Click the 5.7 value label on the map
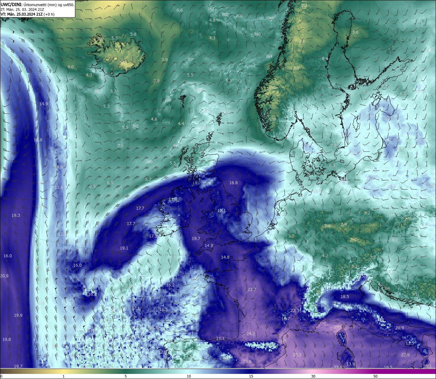The width and height of the screenshot is (436, 379). coord(148,179)
